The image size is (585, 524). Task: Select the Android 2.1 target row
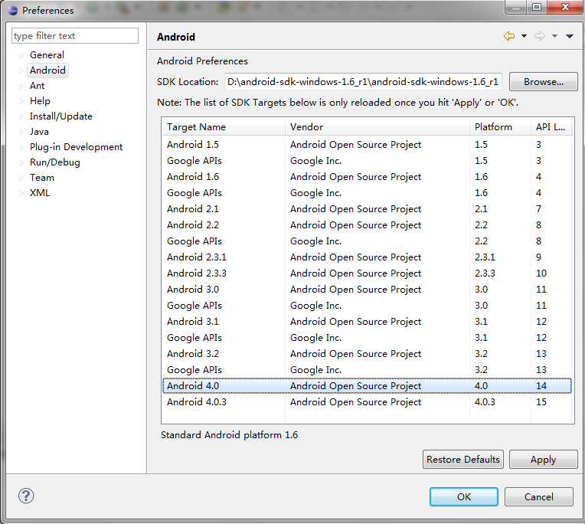tap(367, 208)
